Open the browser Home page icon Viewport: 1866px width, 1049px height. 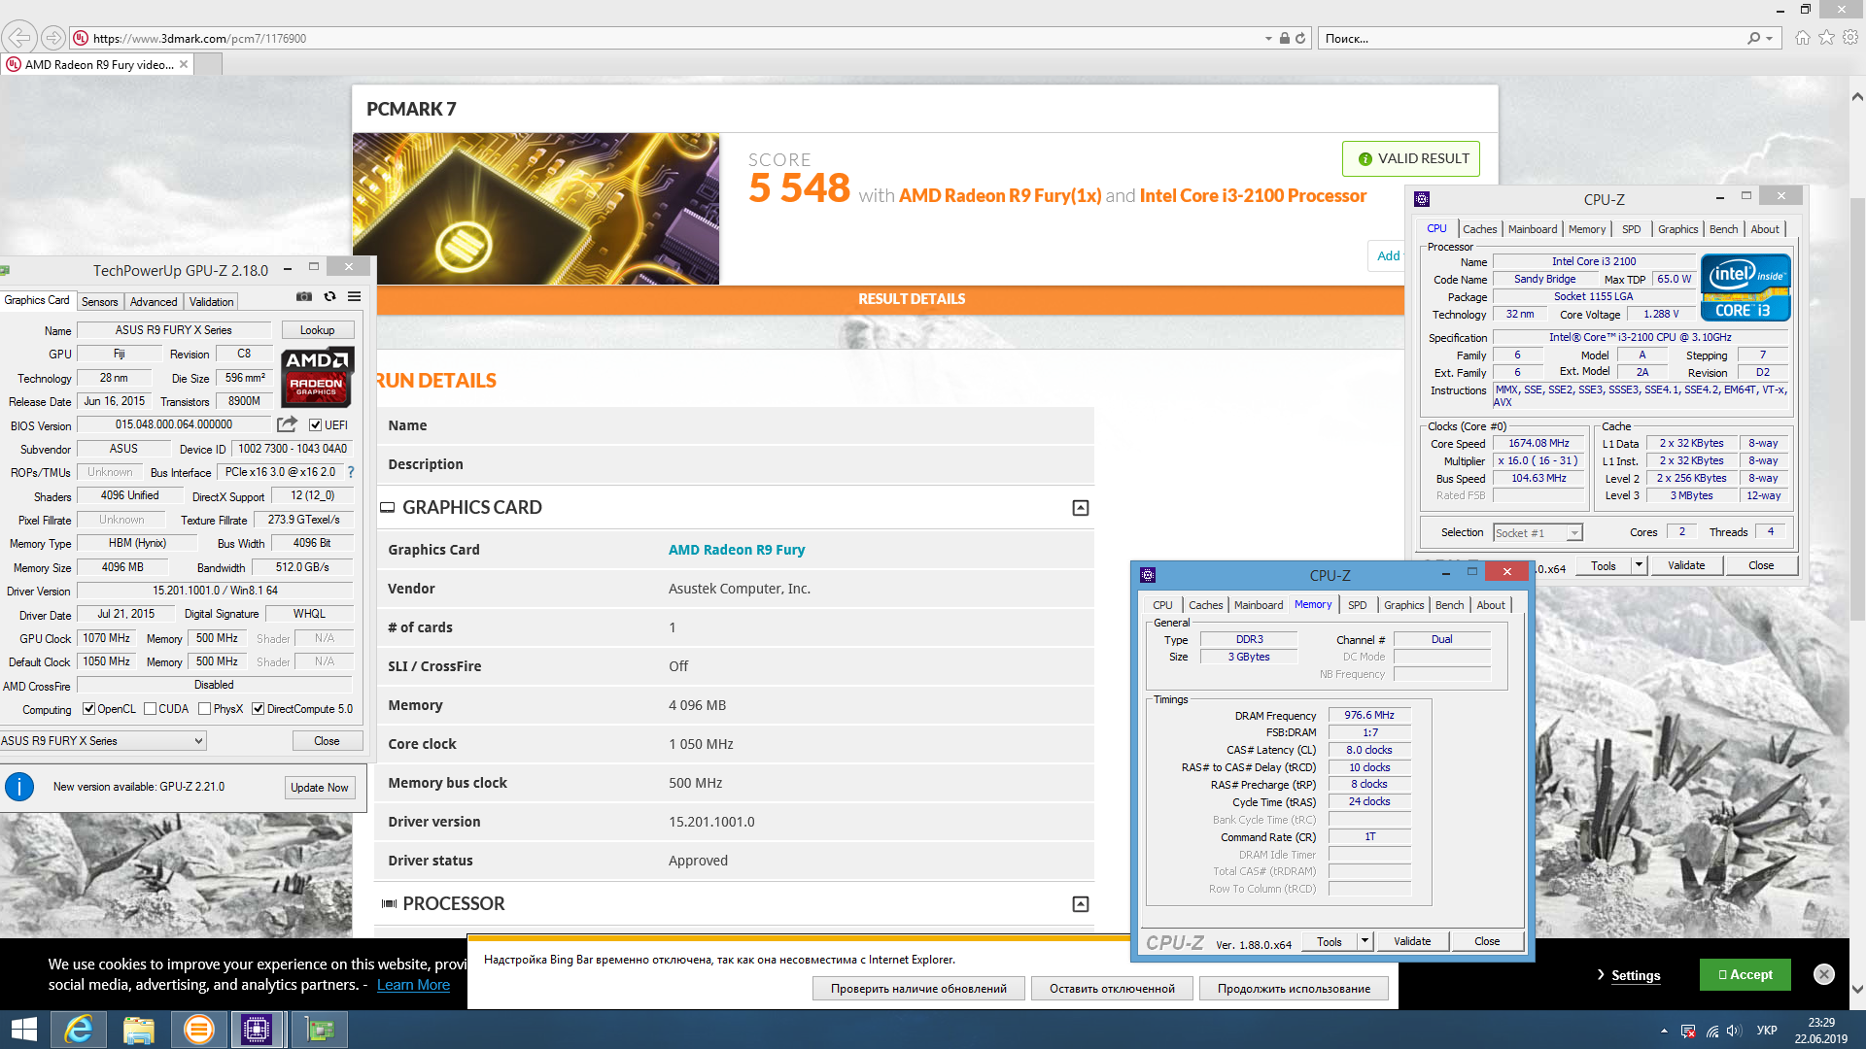(x=1803, y=37)
